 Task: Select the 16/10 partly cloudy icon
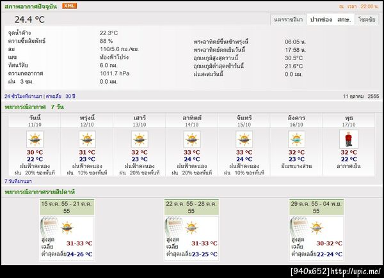tap(296, 139)
